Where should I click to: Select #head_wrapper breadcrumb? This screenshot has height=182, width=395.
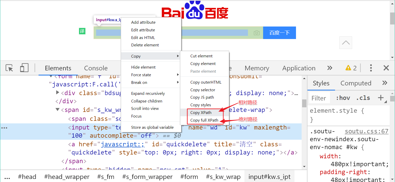[67, 177]
